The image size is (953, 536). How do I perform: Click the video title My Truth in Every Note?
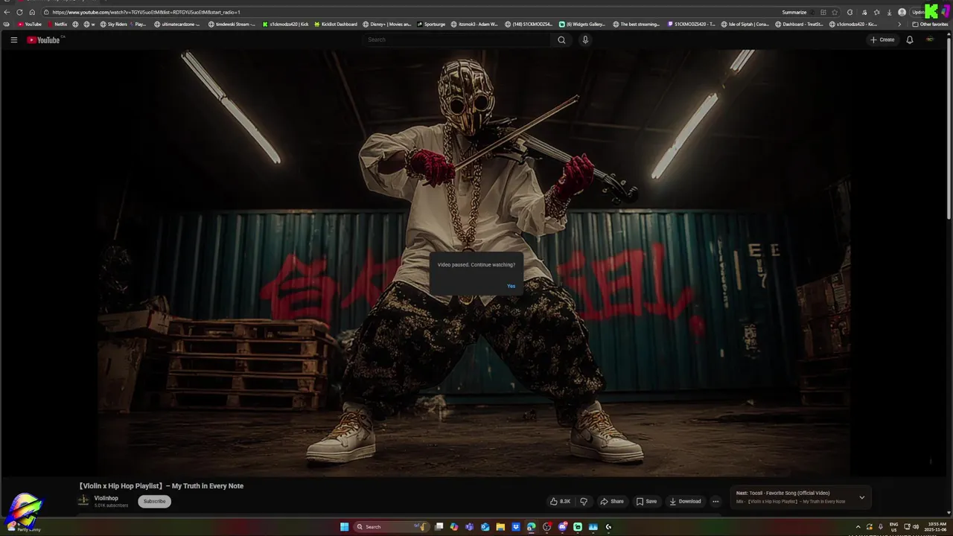tap(161, 486)
